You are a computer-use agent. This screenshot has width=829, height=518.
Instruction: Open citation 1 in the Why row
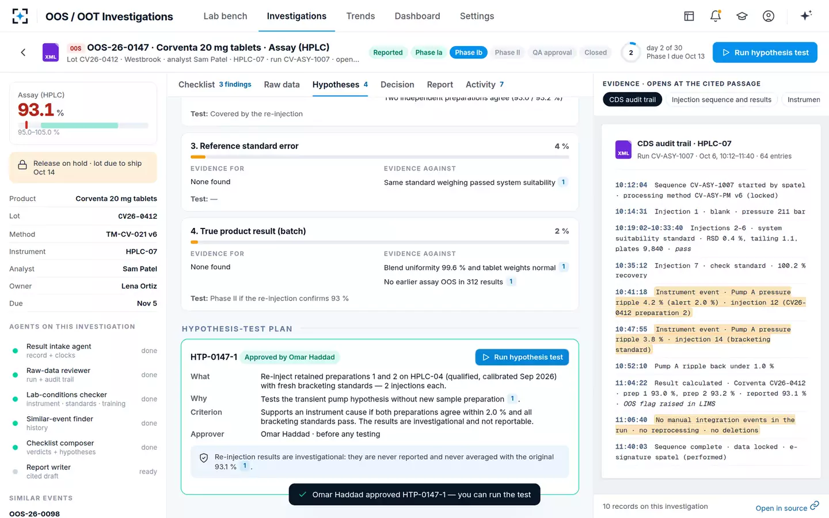point(512,398)
